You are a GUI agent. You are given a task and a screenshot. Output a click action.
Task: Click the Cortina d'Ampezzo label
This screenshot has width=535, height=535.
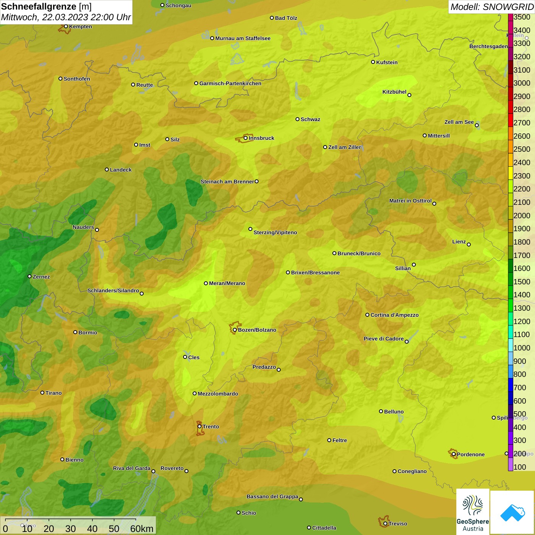[395, 315]
